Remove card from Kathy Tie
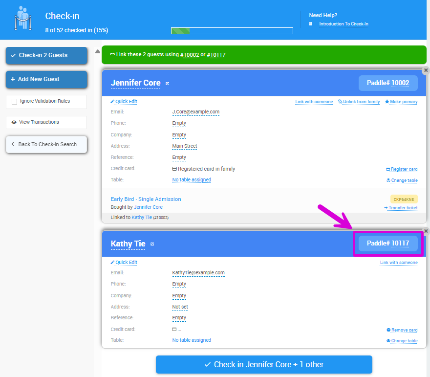Image resolution: width=430 pixels, height=377 pixels. [402, 330]
